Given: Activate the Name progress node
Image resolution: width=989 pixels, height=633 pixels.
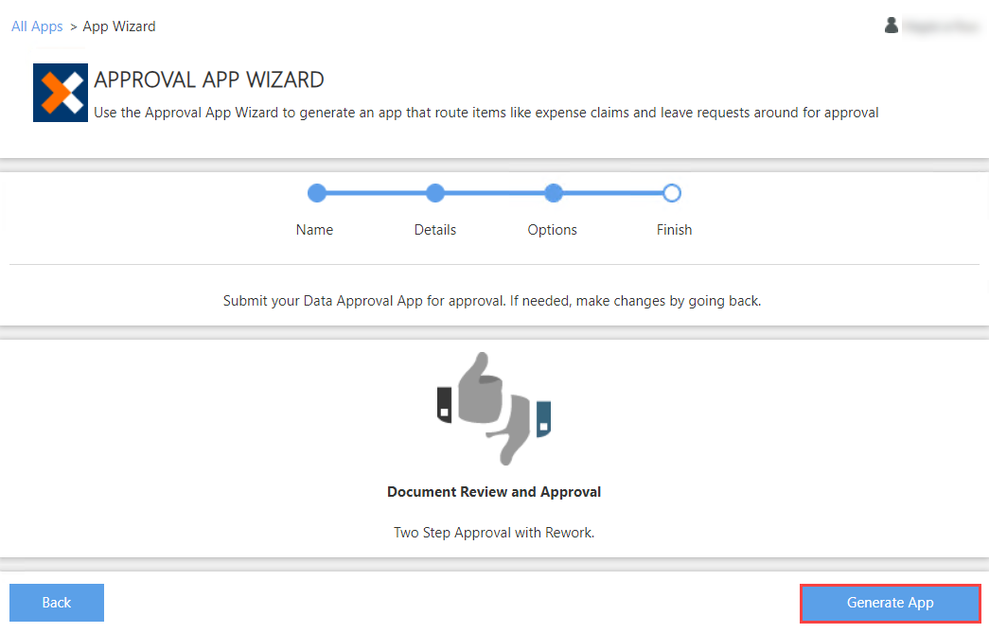Looking at the screenshot, I should tap(316, 192).
